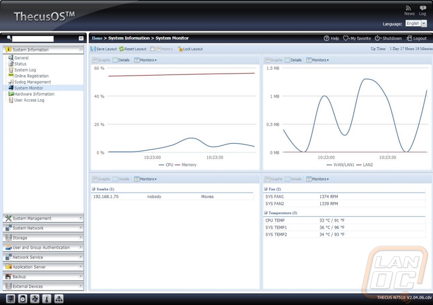Collapse the sidebar with double-arrow icon
The width and height of the screenshot is (433, 305).
pos(81,38)
